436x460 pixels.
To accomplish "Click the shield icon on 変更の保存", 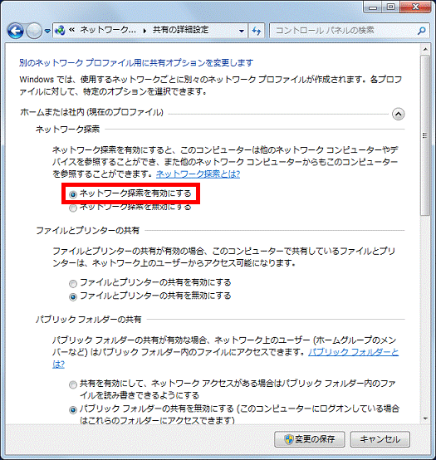I will tap(289, 439).
